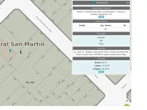Screen dimensions: 147x110
Task: Click parcel label 1 A on map
Action: (x=20, y=26)
